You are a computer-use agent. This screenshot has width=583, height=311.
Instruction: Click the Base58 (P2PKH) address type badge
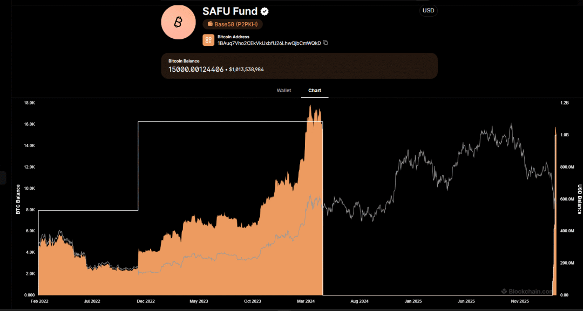coord(233,24)
